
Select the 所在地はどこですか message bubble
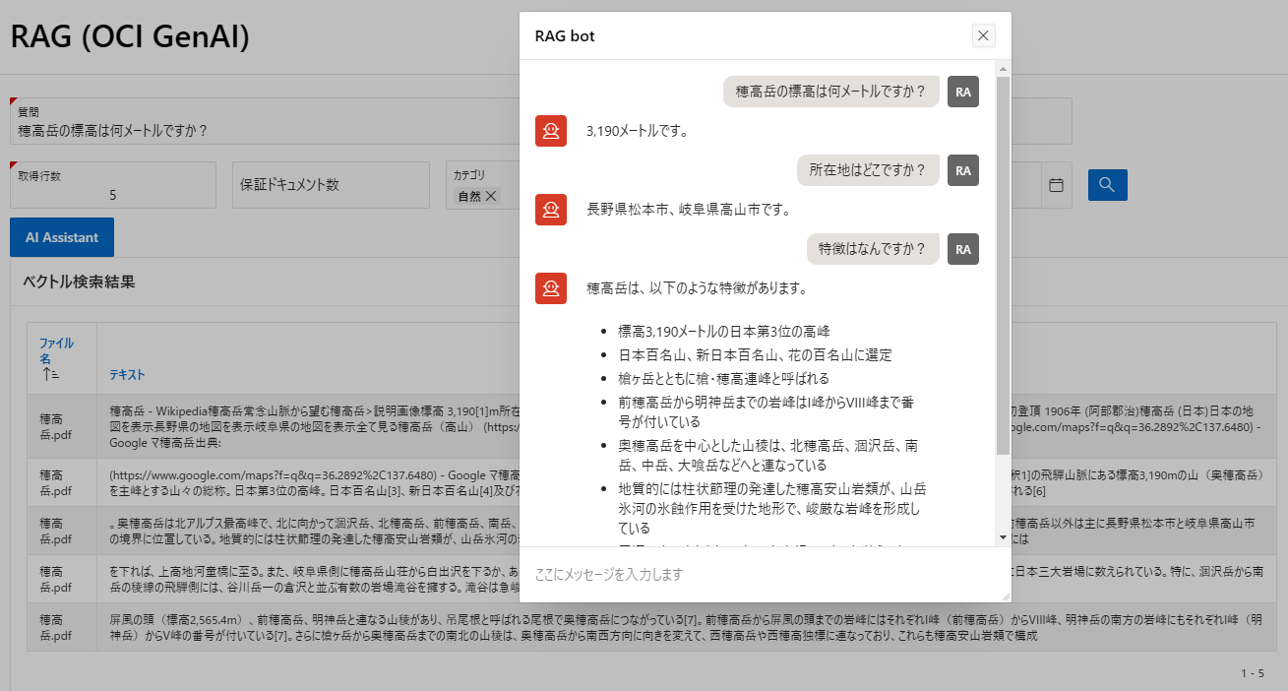pyautogui.click(x=868, y=169)
